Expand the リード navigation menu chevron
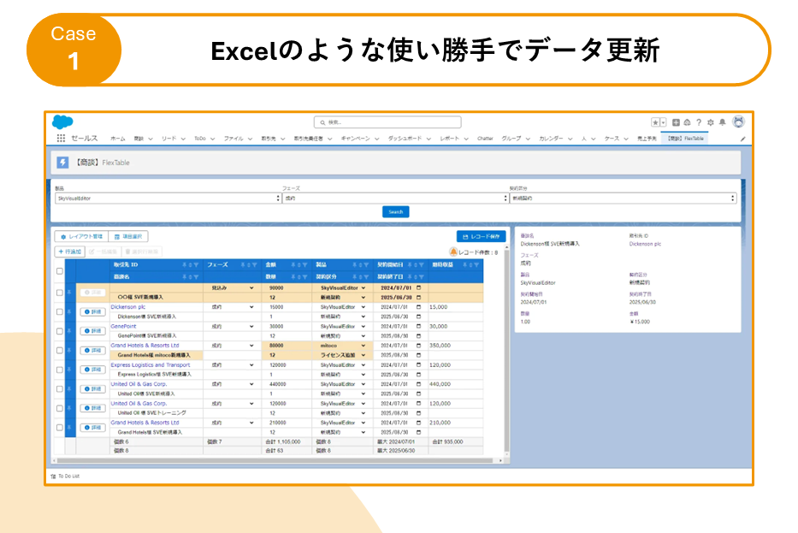The image size is (798, 533). 183,139
